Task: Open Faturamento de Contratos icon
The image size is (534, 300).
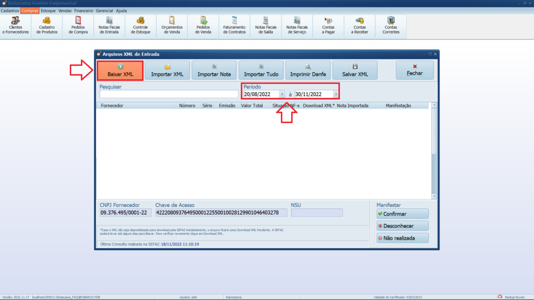Action: click(x=235, y=26)
